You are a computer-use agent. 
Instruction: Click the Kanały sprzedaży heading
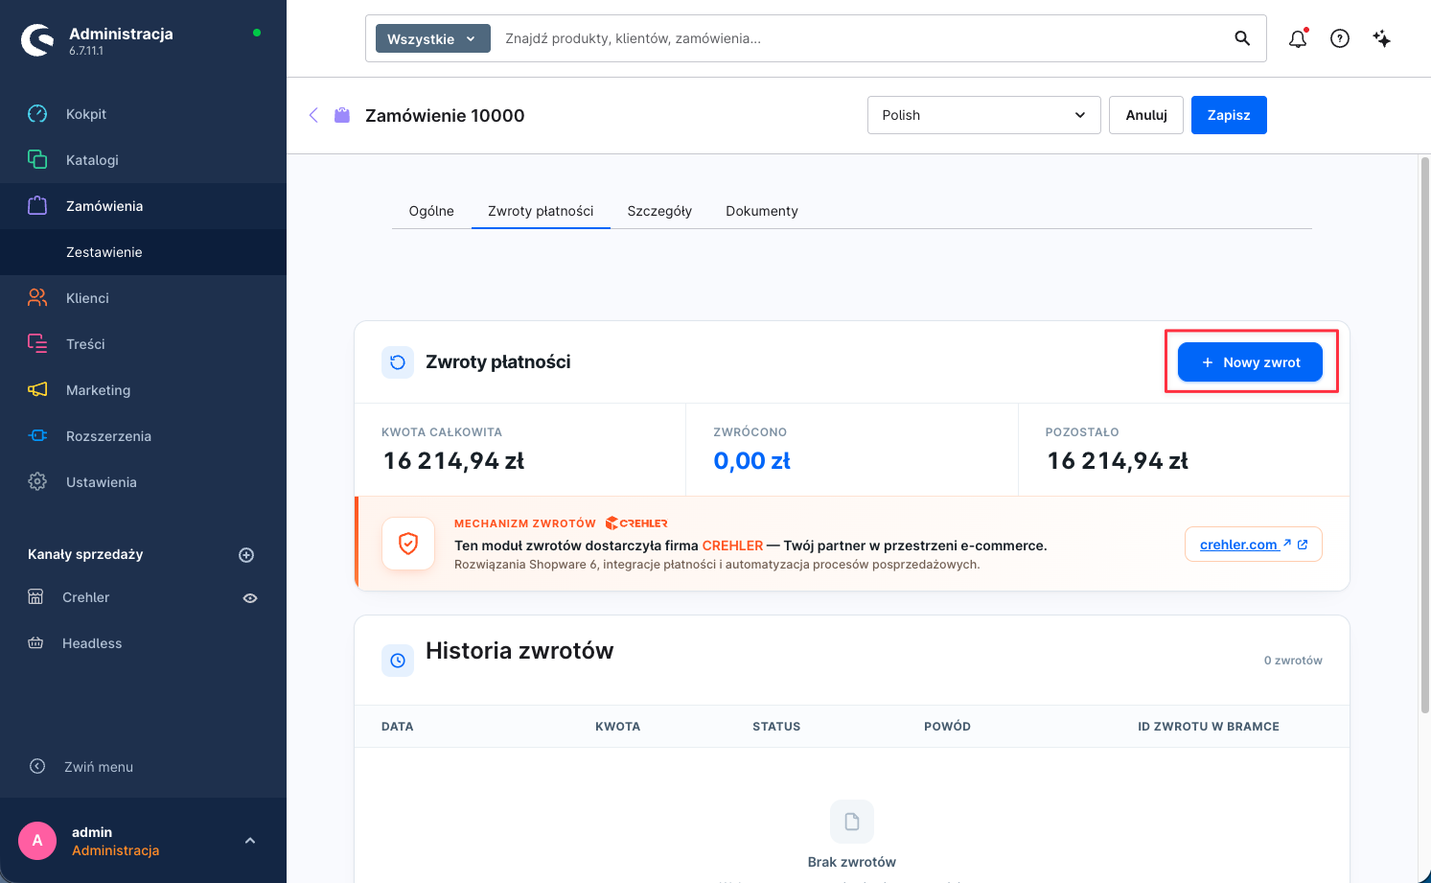point(85,554)
